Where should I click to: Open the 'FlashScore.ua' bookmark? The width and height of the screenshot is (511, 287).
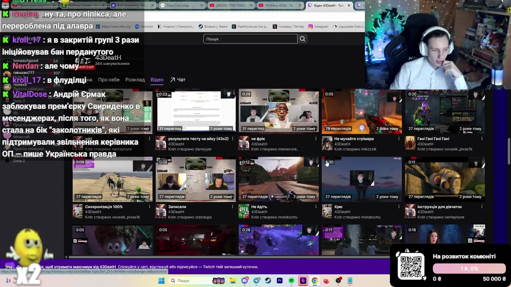pyautogui.click(x=250, y=27)
